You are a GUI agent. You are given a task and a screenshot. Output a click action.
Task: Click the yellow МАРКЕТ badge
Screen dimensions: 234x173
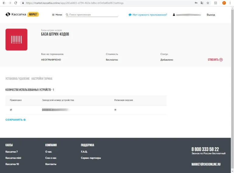click(x=33, y=14)
